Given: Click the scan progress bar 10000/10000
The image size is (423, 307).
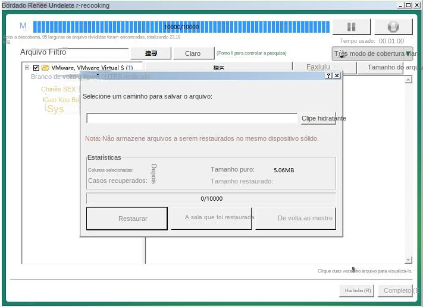Looking at the screenshot, I should 181,27.
